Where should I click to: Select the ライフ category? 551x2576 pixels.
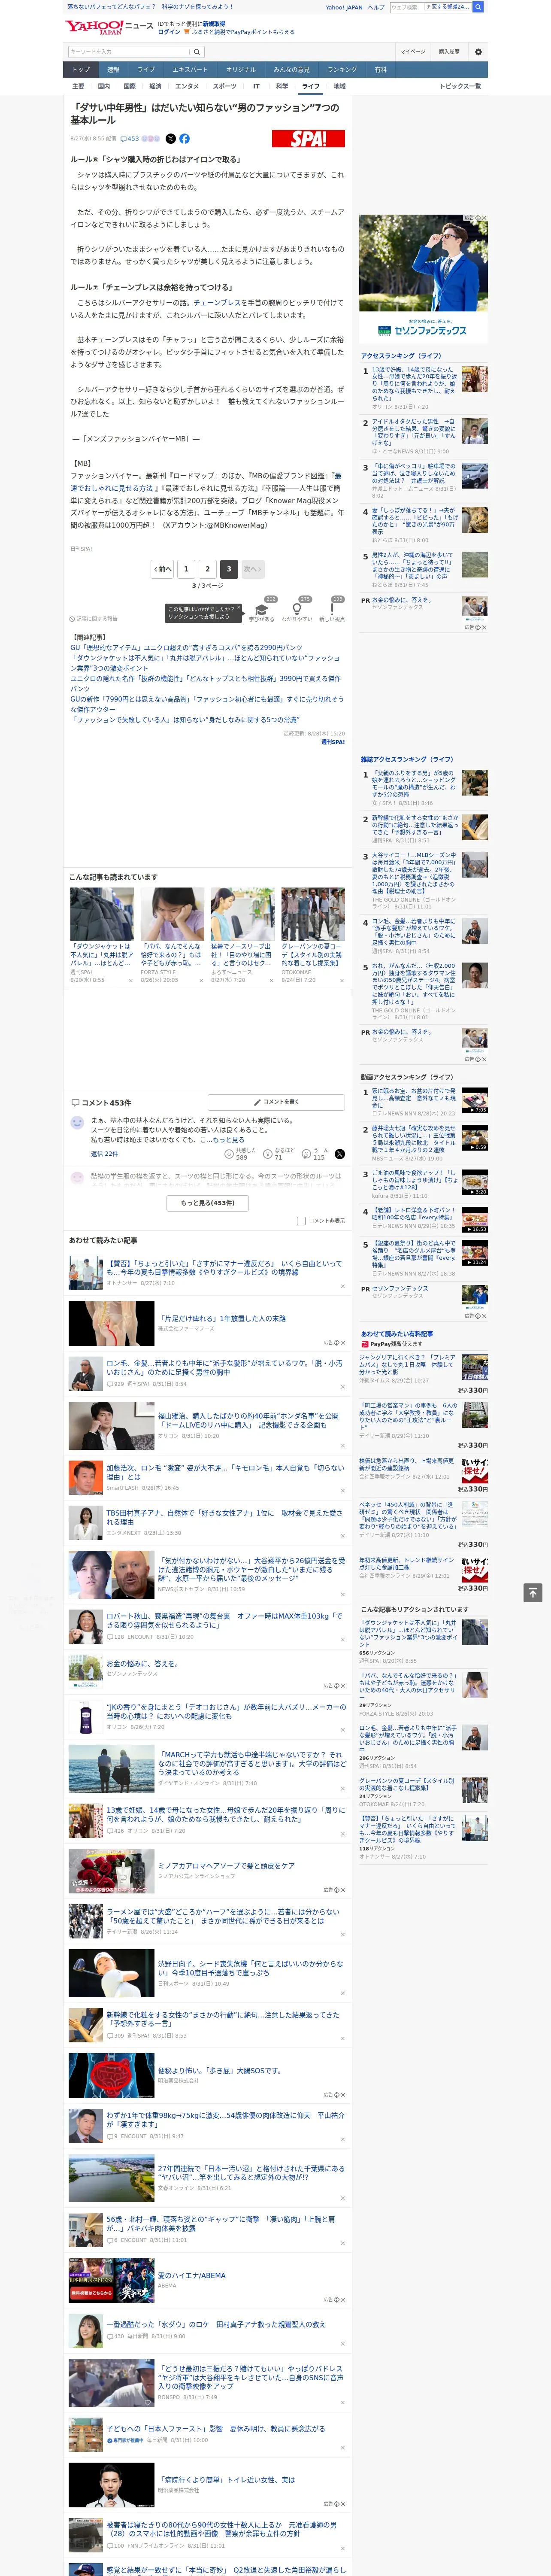(x=311, y=86)
